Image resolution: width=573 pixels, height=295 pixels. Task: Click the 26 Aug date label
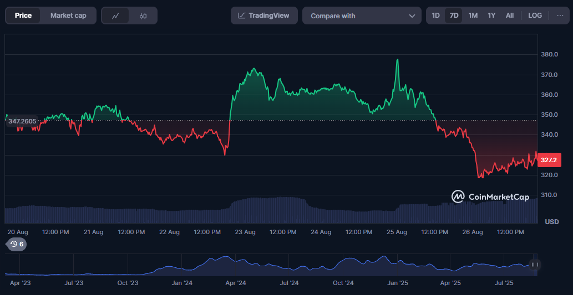pyautogui.click(x=473, y=232)
